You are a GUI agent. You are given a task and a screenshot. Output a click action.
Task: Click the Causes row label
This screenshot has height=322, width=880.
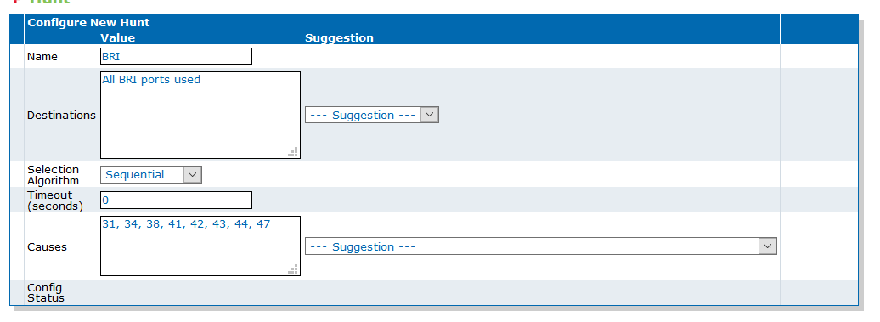click(x=48, y=247)
